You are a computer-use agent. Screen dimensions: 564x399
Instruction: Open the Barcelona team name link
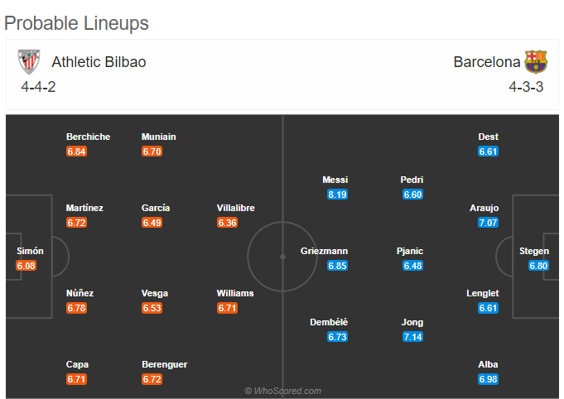(487, 62)
